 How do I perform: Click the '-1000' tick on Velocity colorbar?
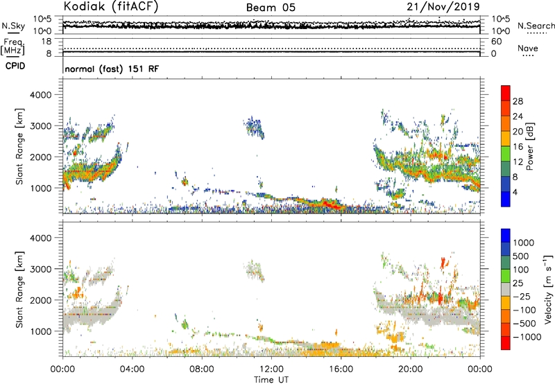pyautogui.click(x=527, y=337)
